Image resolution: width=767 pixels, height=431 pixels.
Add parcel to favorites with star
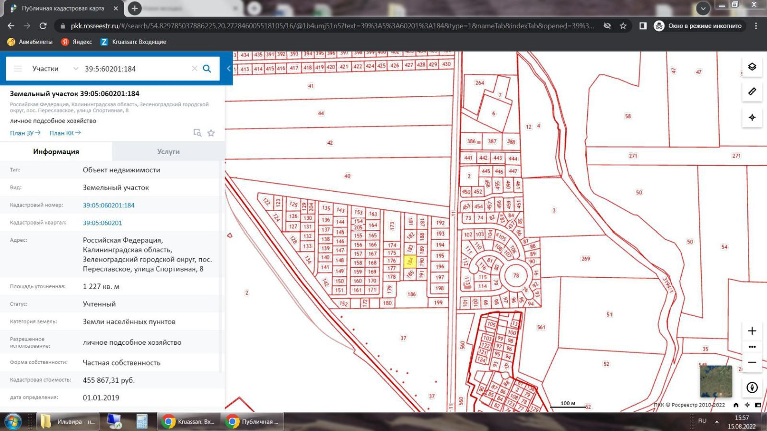tap(211, 133)
